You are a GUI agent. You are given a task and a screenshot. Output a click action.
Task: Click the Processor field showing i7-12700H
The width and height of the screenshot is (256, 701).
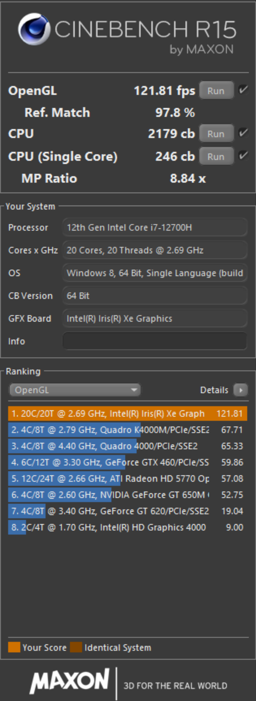click(155, 227)
